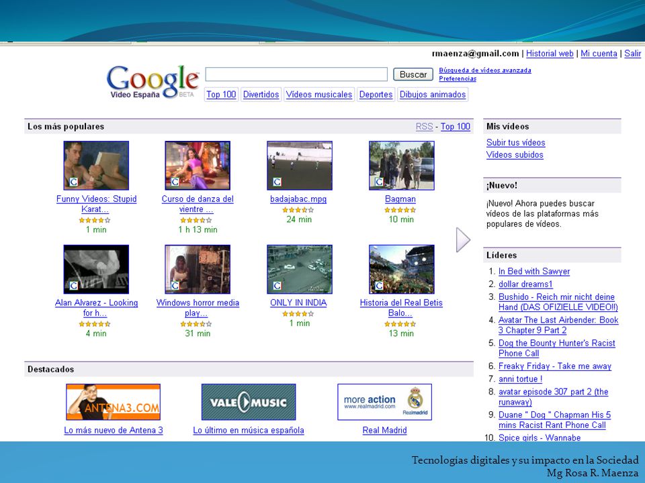The width and height of the screenshot is (645, 483).
Task: Open dollar dreams1 in Líderes list
Action: [525, 284]
